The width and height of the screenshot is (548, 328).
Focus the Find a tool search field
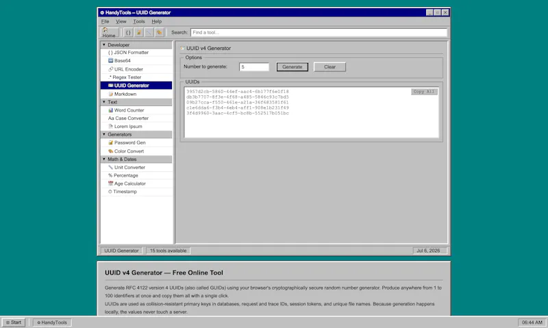319,32
